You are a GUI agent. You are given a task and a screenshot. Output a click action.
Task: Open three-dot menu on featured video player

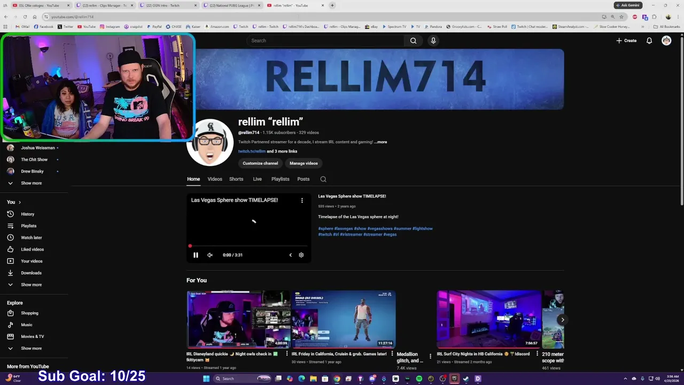302,201
